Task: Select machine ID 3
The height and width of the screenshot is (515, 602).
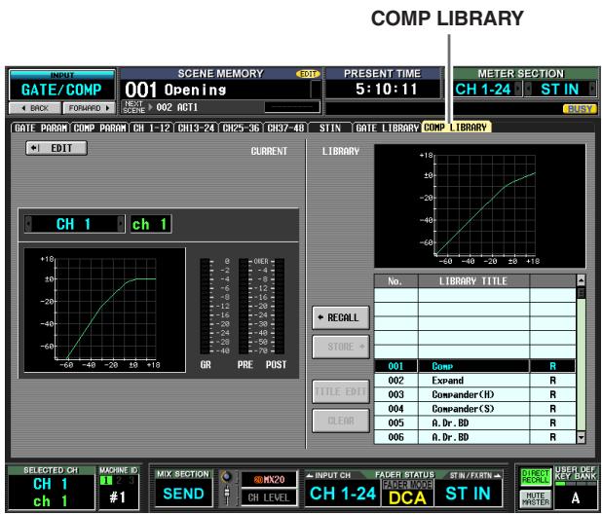Action: point(132,480)
